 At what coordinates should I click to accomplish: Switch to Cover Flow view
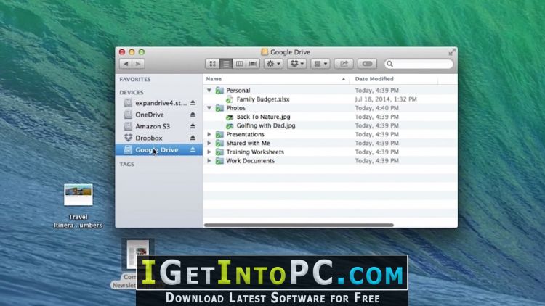(253, 64)
